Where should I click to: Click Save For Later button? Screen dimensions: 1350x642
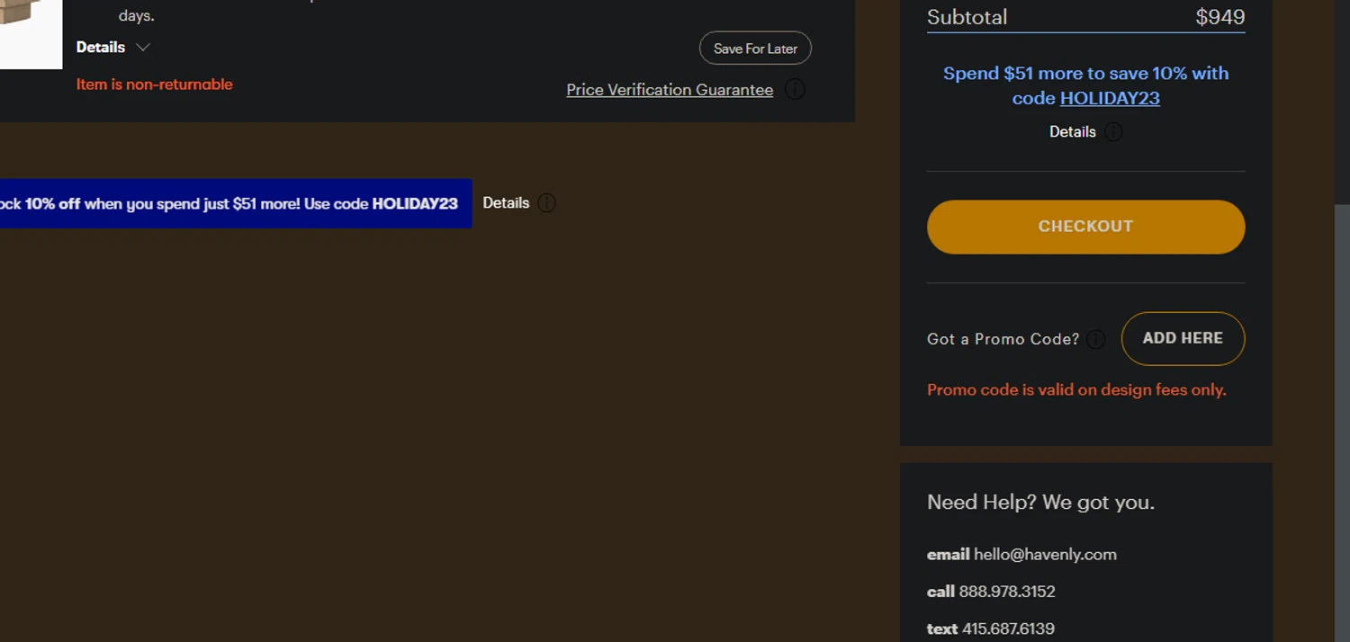755,49
